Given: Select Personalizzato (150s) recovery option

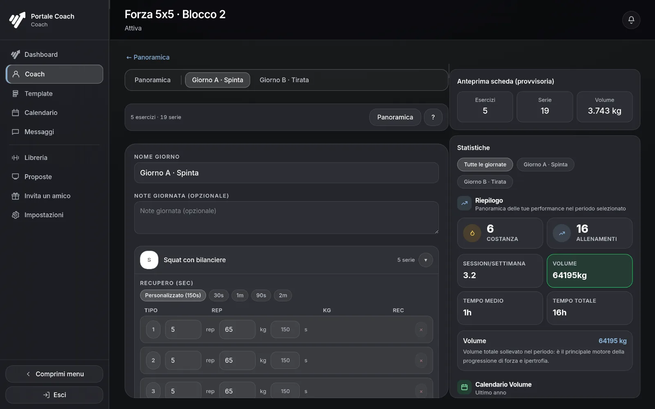Looking at the screenshot, I should pos(173,295).
